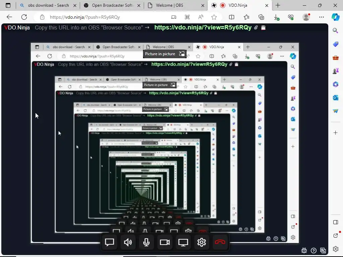Toggle the camera video button
This screenshot has height=257, width=343.
(x=165, y=242)
